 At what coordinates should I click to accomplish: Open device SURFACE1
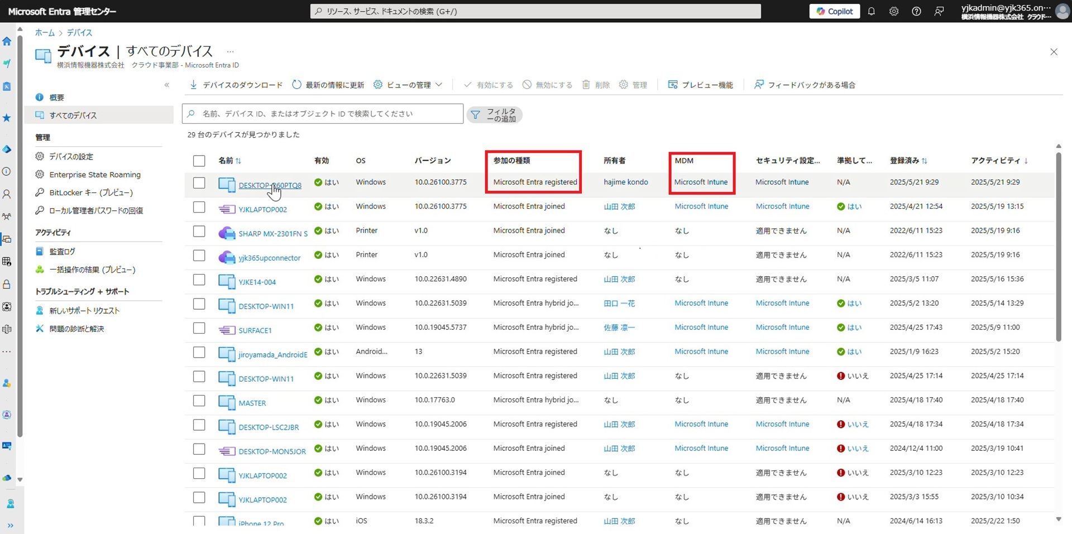click(255, 330)
